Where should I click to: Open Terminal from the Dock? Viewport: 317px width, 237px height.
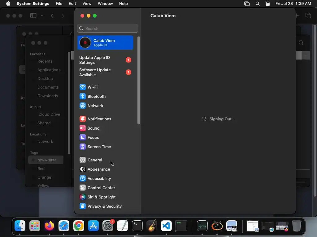coord(137,226)
